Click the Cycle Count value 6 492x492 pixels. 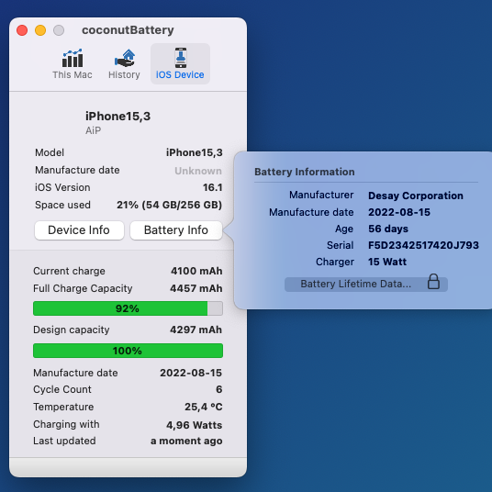tap(219, 389)
